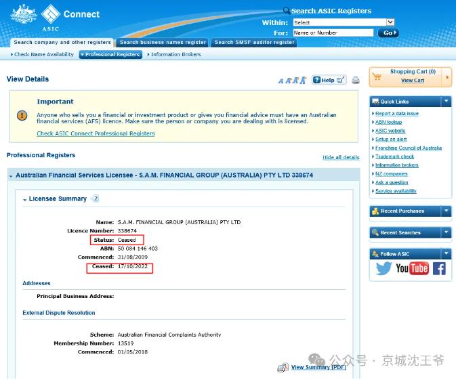Screen dimensions: 456x380
Task: Expand the Recent Searches panel arrow
Action: [446, 232]
